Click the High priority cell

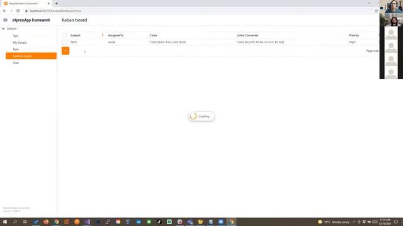(x=352, y=42)
